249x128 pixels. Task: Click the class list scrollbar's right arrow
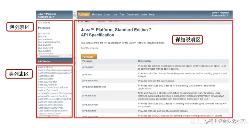tap(71, 116)
